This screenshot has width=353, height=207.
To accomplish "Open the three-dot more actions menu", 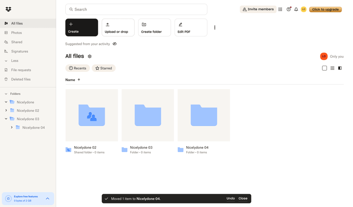I will (x=214, y=27).
